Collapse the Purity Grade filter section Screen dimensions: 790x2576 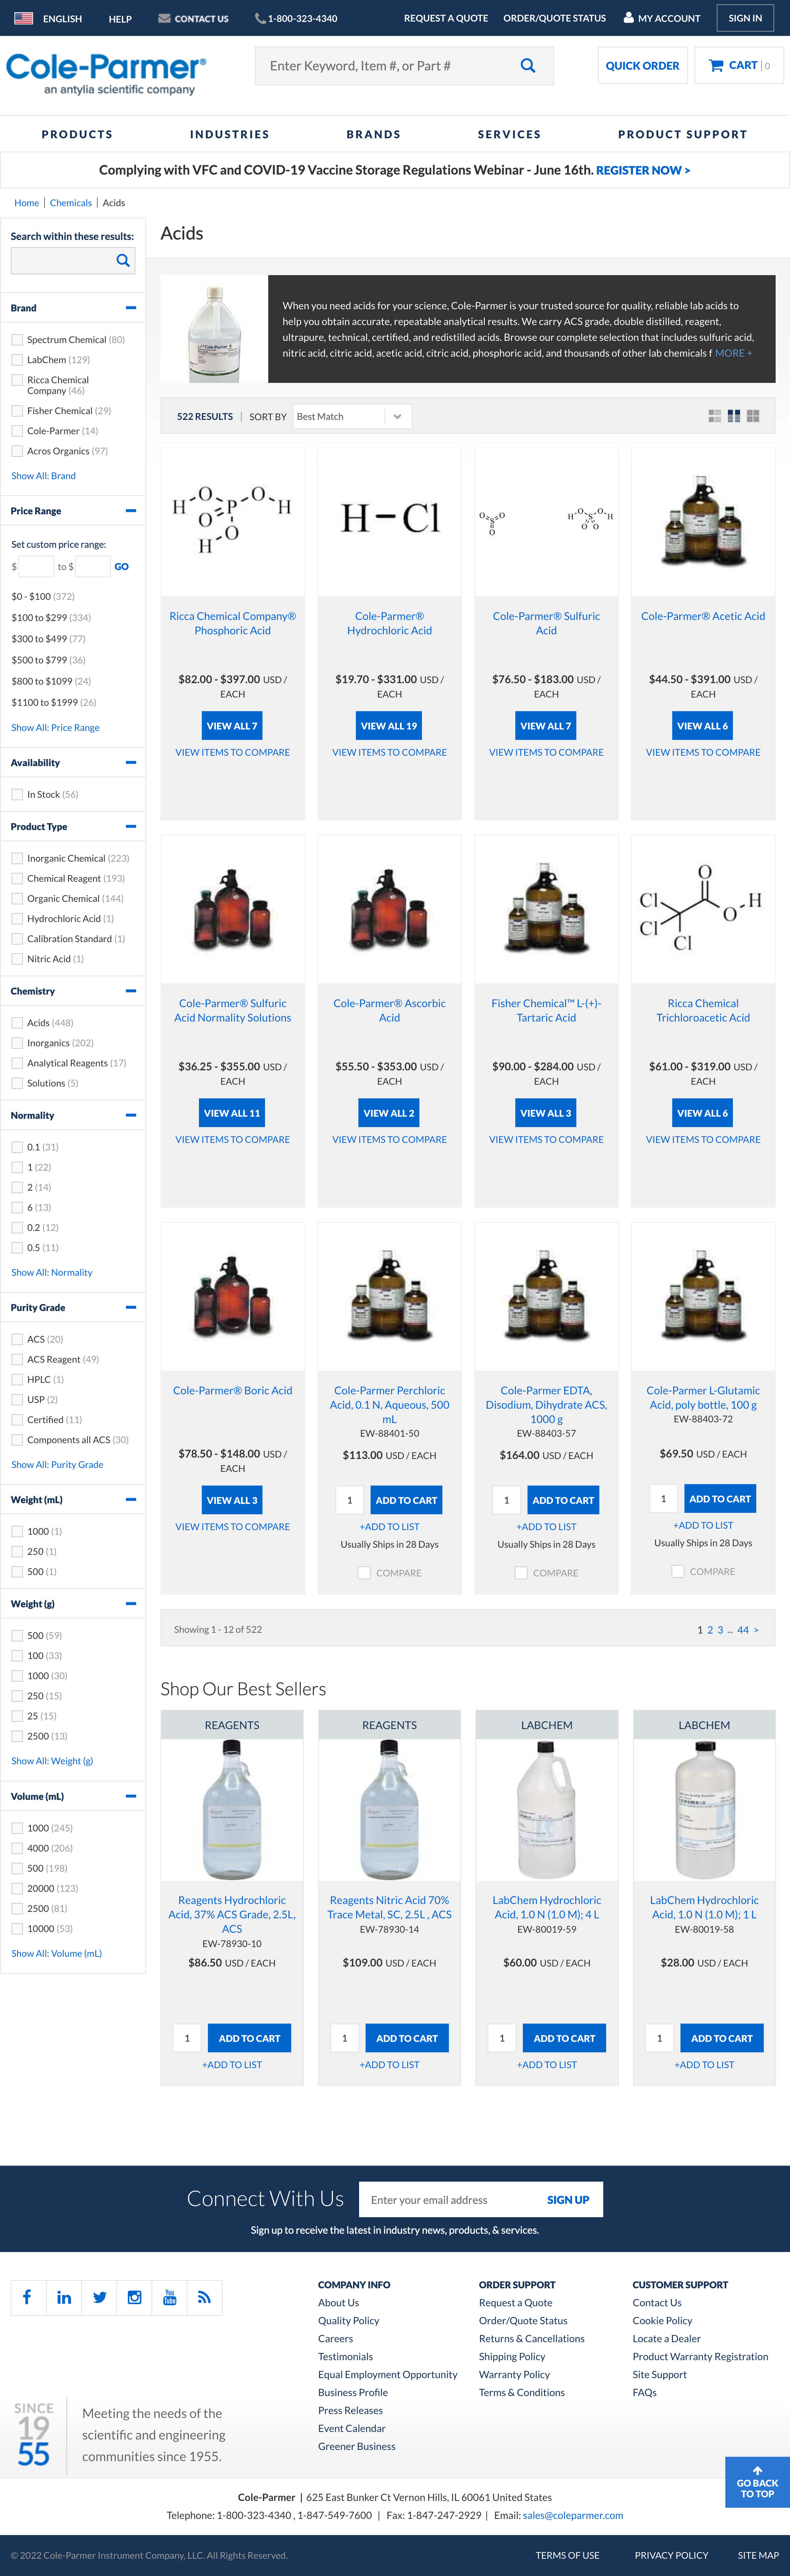point(131,1307)
